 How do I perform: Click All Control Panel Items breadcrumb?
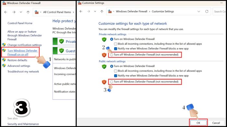(x=57, y=12)
